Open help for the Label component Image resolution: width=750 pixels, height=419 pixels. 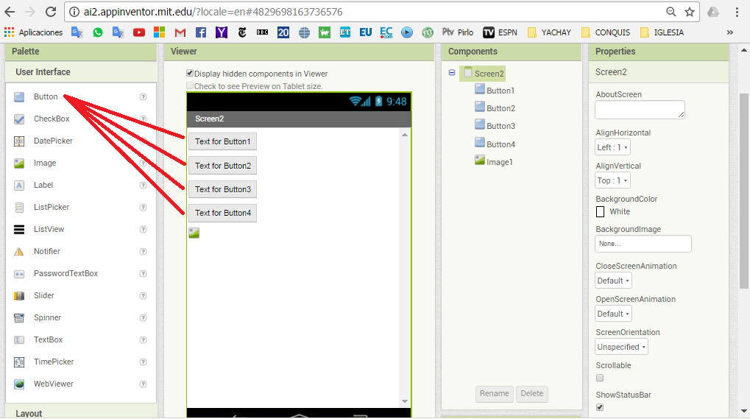pyautogui.click(x=143, y=185)
